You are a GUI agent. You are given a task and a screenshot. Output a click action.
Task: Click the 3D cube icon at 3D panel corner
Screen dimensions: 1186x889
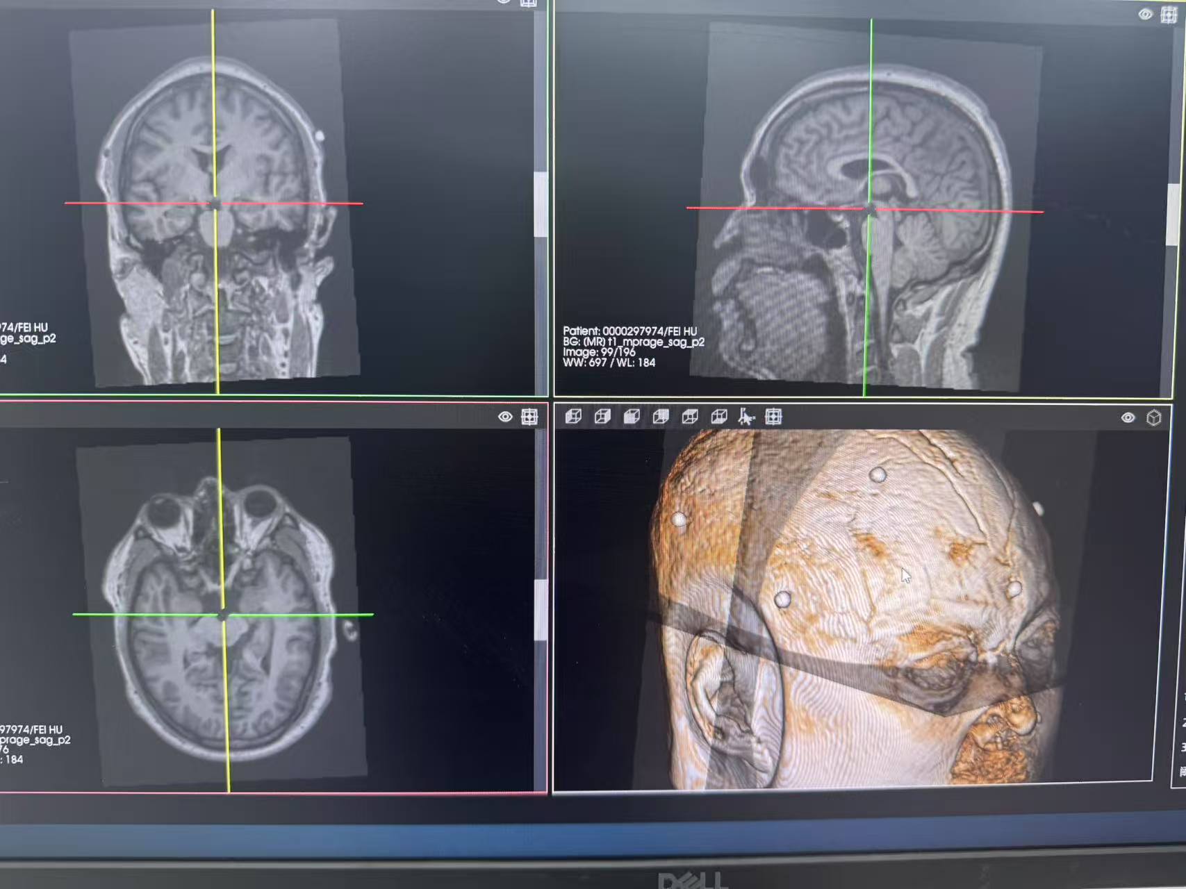(x=1154, y=417)
